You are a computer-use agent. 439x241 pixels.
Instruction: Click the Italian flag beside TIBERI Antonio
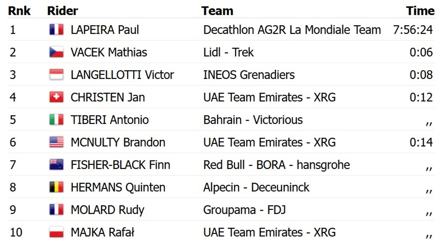click(x=56, y=120)
